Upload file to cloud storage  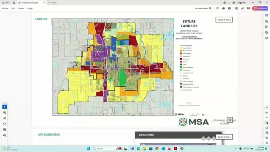click(x=224, y=8)
